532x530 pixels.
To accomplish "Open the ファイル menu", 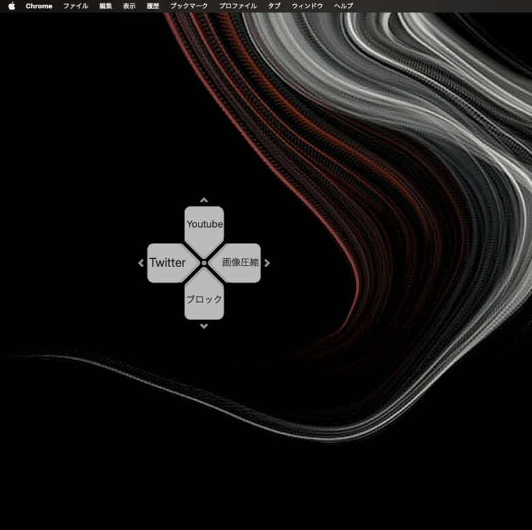I will (76, 6).
